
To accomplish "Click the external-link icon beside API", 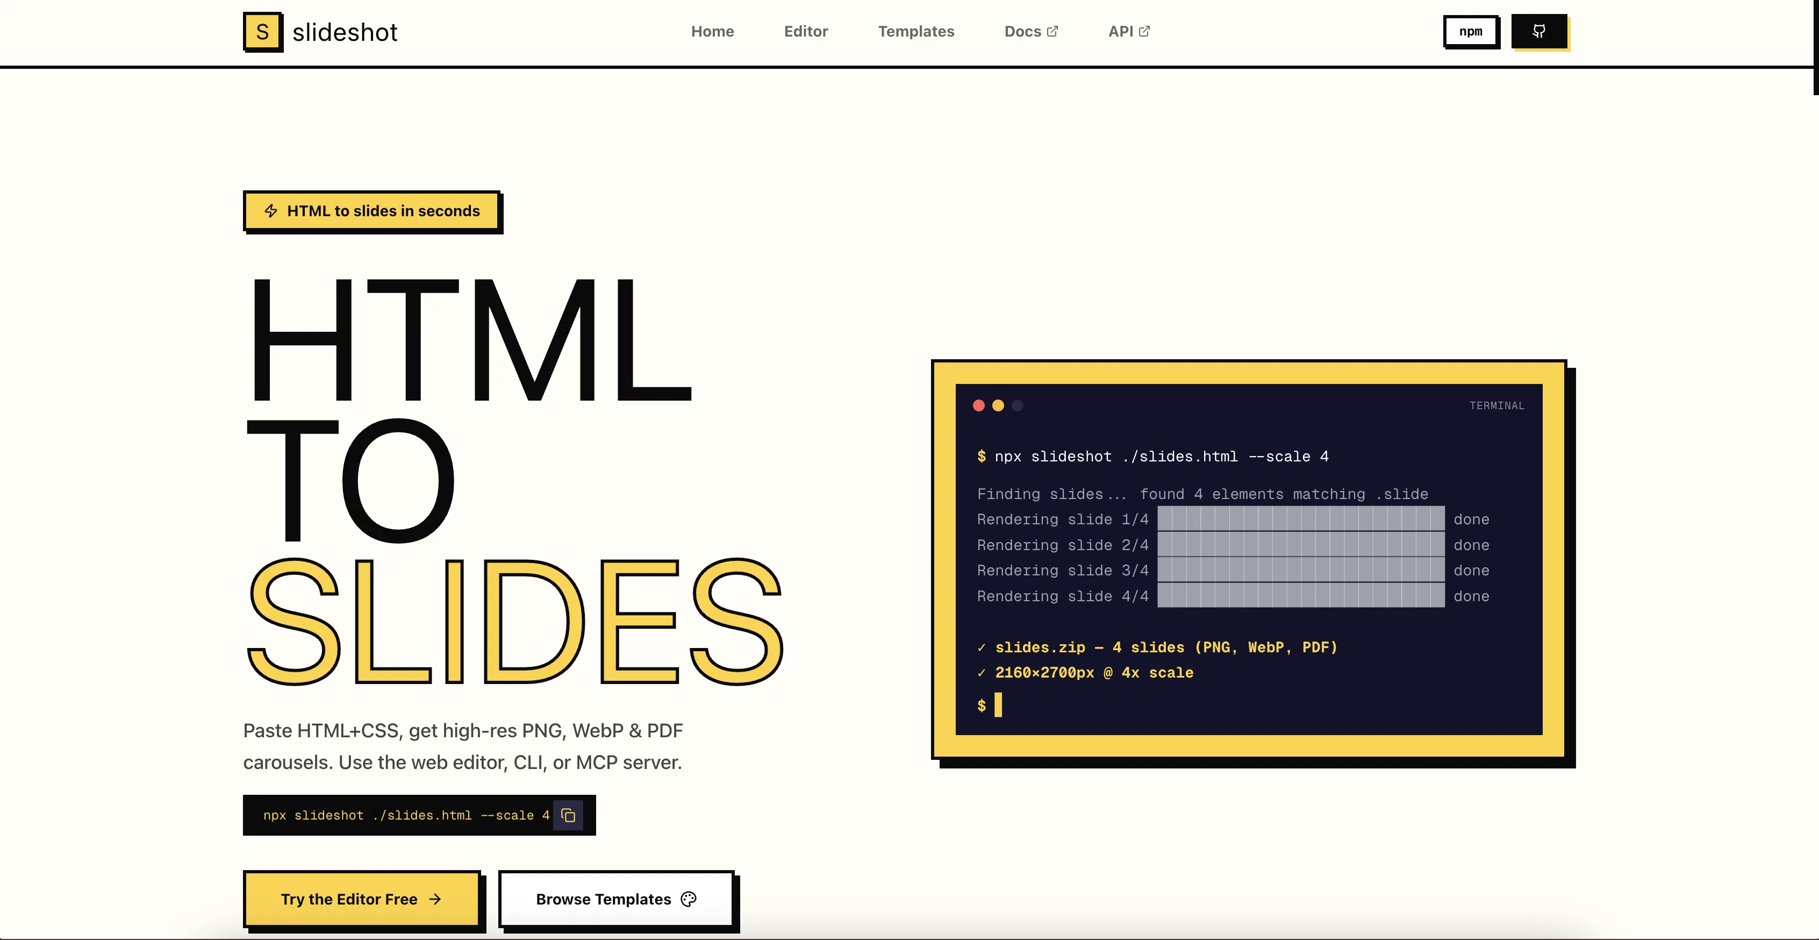I will point(1144,31).
